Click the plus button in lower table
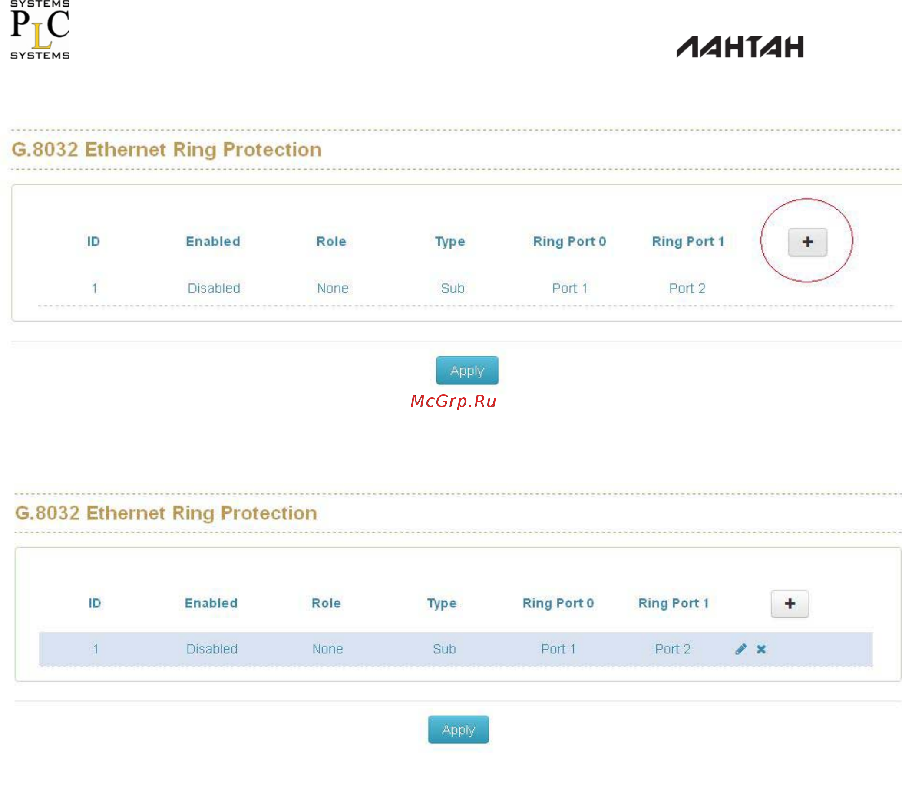 (x=790, y=604)
